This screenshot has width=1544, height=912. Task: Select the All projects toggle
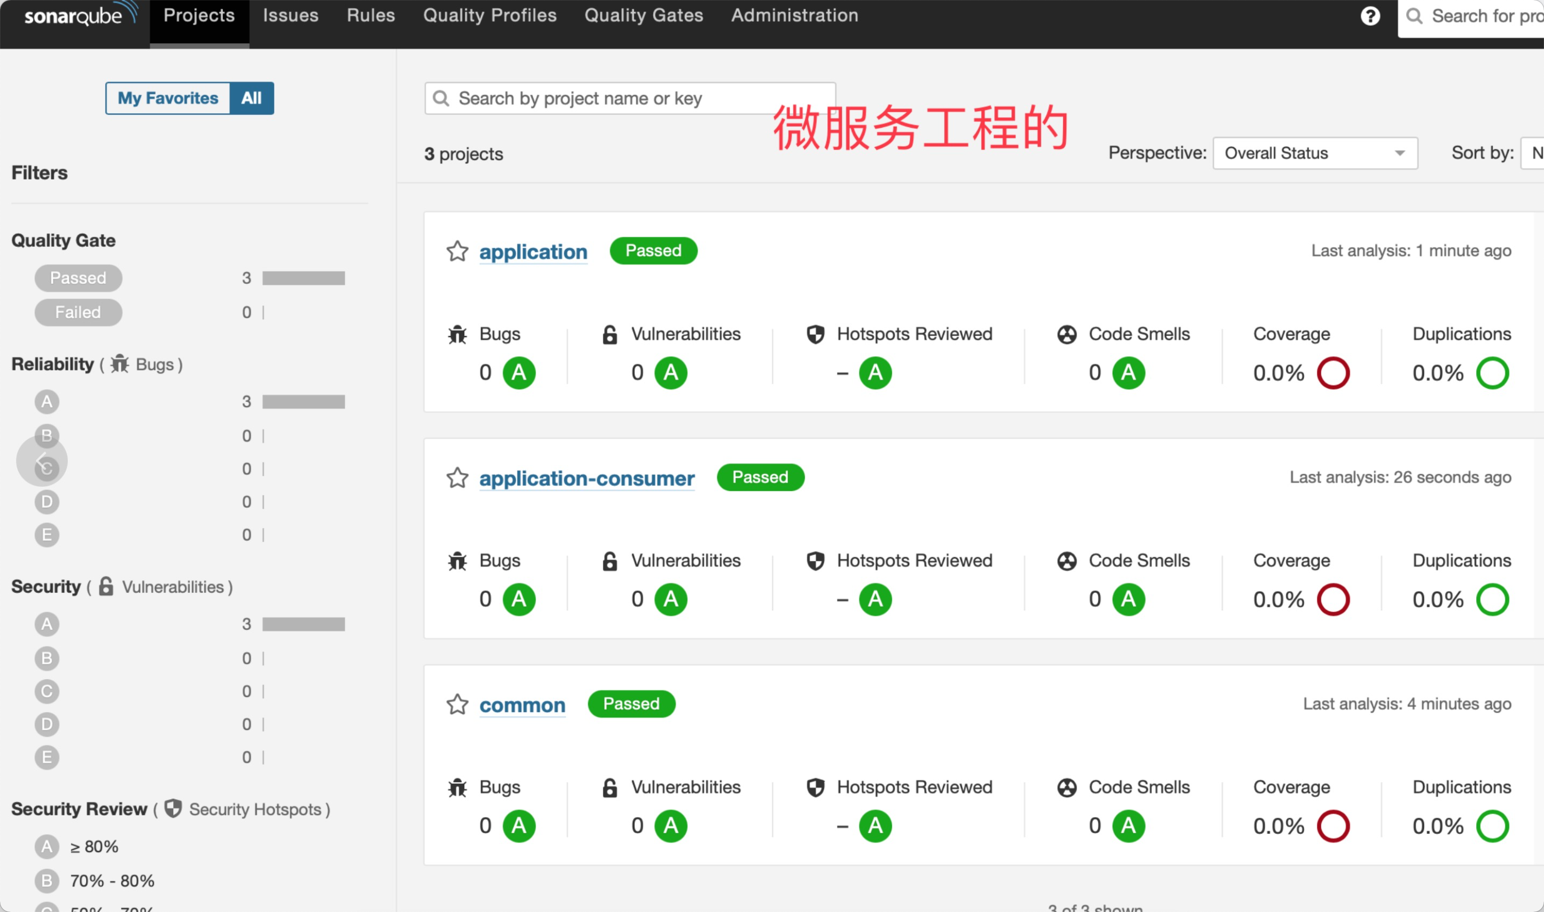click(x=251, y=98)
